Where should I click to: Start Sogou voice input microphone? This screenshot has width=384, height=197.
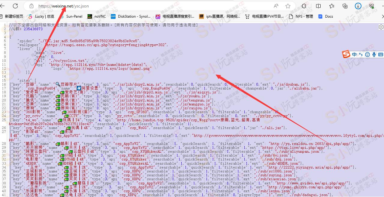click(374, 54)
